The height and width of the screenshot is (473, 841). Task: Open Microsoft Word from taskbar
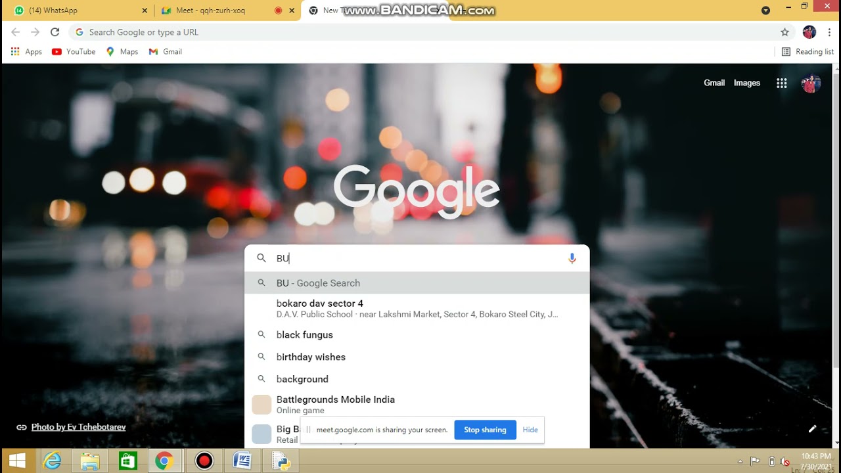pyautogui.click(x=242, y=461)
